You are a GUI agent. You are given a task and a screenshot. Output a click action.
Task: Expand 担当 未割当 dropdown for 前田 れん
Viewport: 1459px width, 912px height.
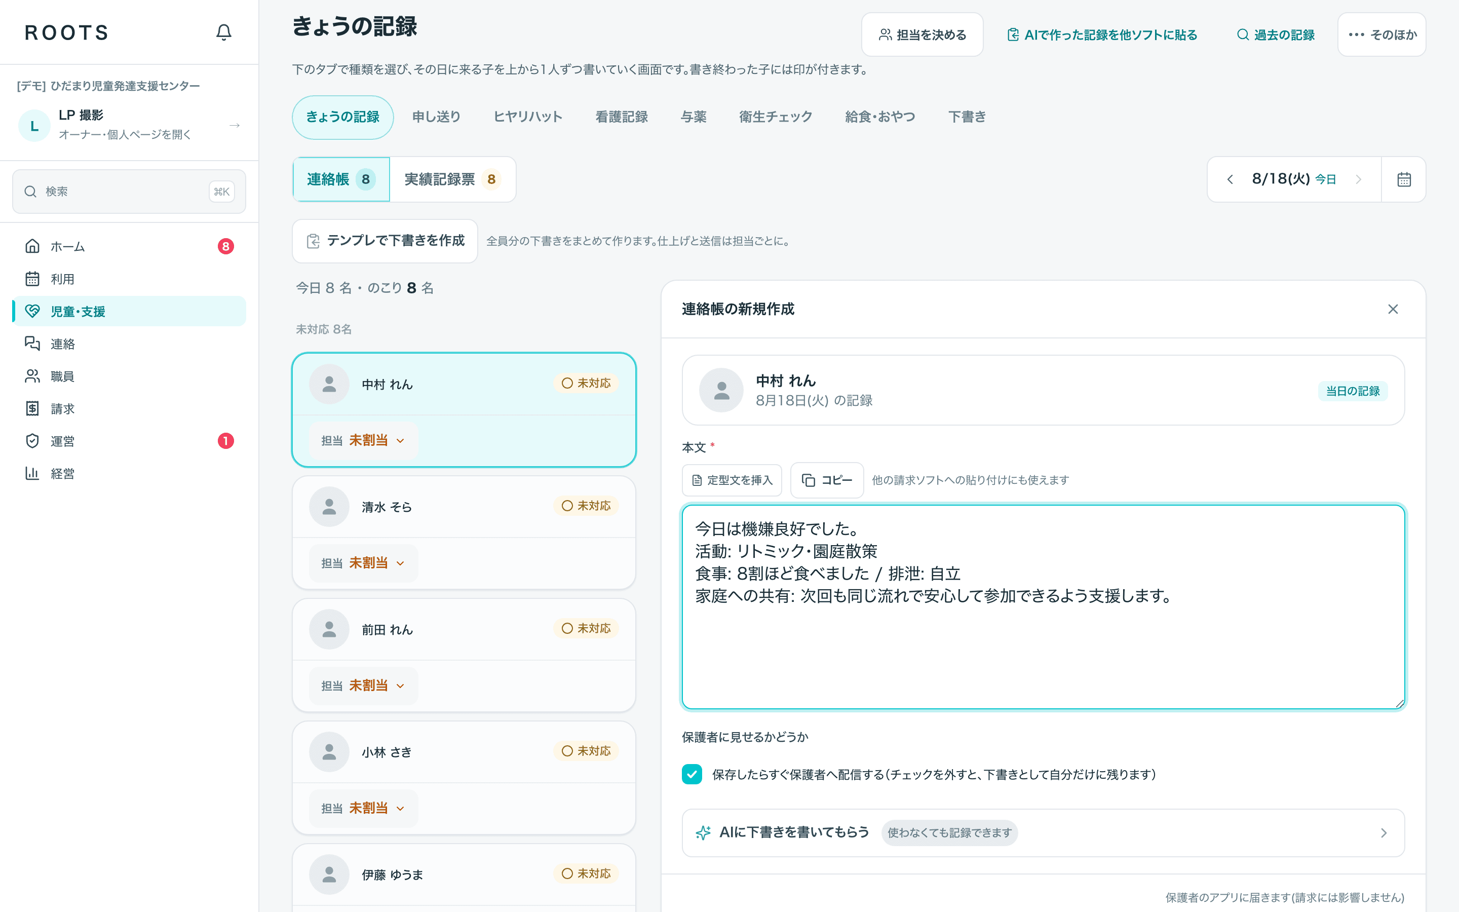(x=364, y=686)
